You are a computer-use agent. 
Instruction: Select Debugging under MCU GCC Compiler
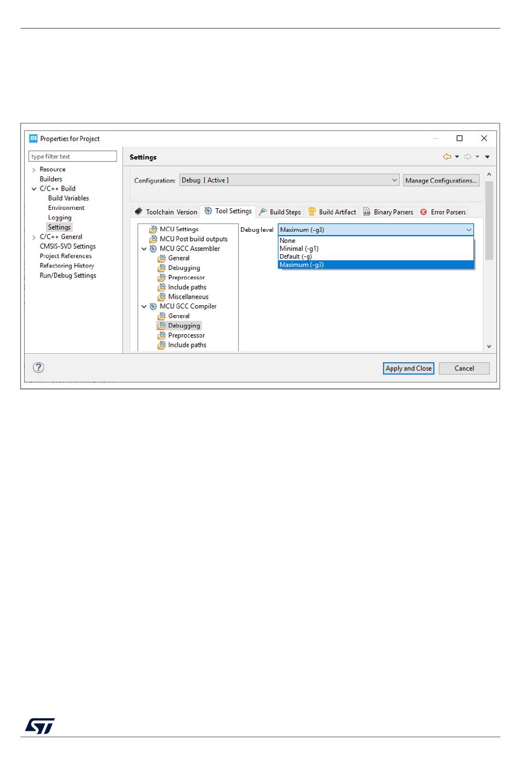(184, 325)
